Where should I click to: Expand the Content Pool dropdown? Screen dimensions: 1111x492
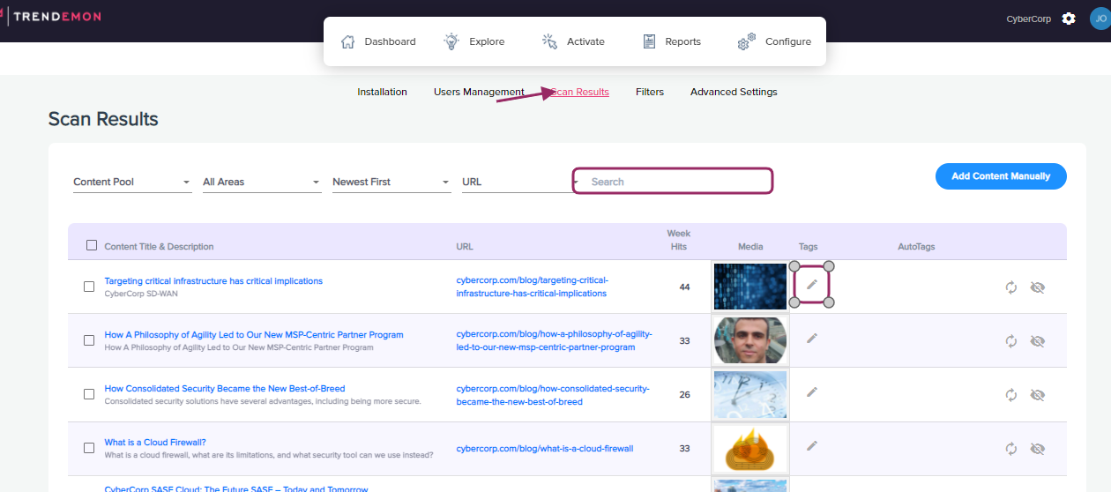[x=132, y=182]
